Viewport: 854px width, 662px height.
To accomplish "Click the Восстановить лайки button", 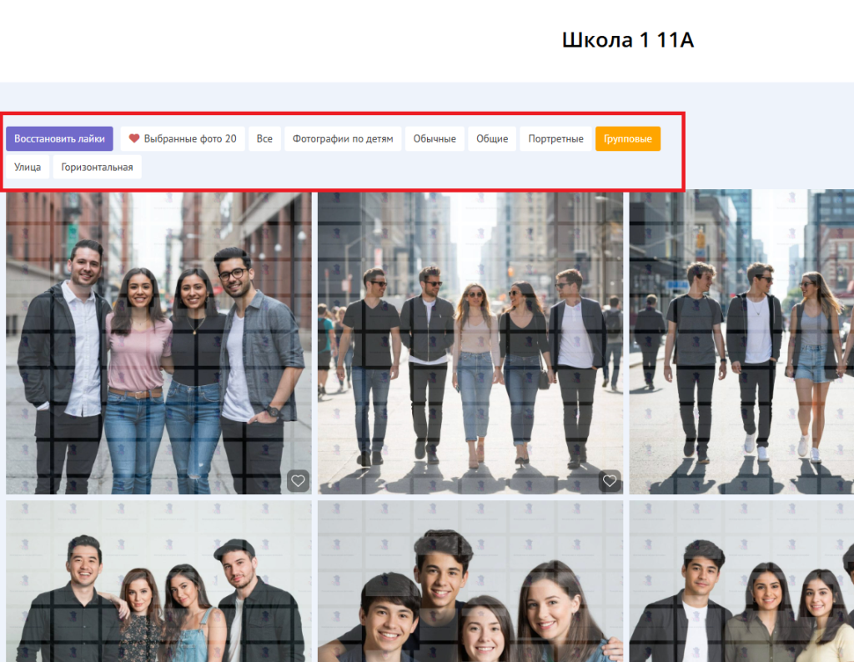I will (59, 138).
